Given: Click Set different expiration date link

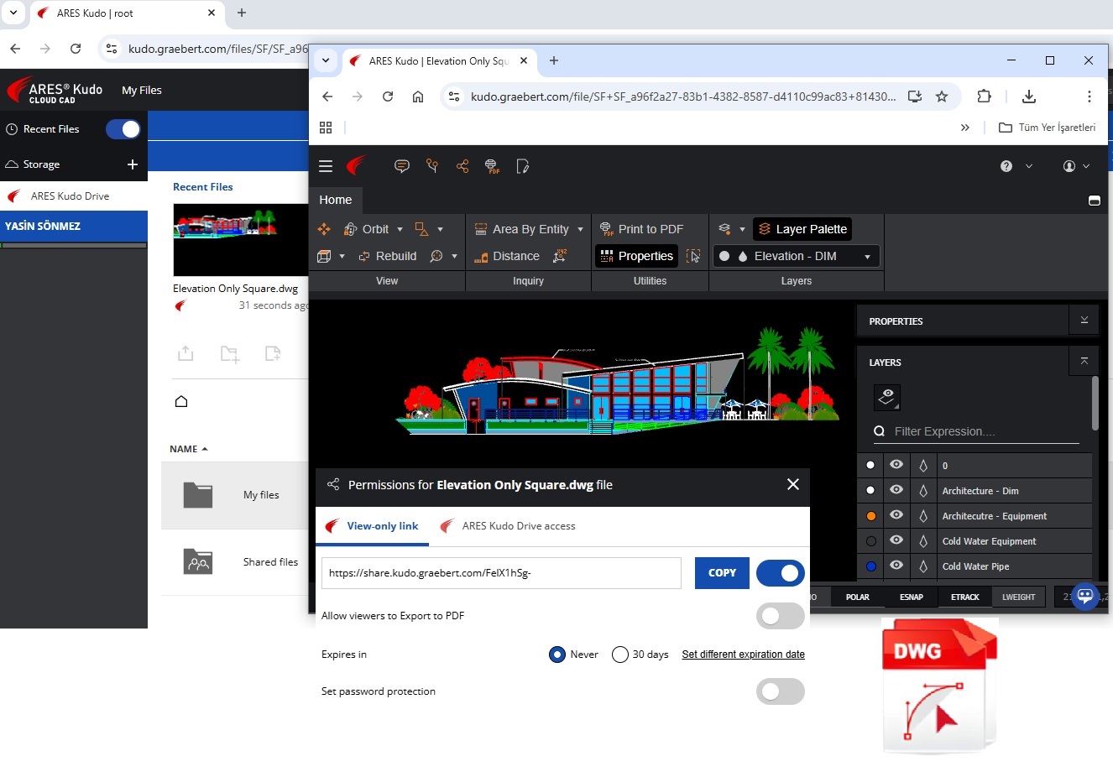Looking at the screenshot, I should click(x=743, y=655).
